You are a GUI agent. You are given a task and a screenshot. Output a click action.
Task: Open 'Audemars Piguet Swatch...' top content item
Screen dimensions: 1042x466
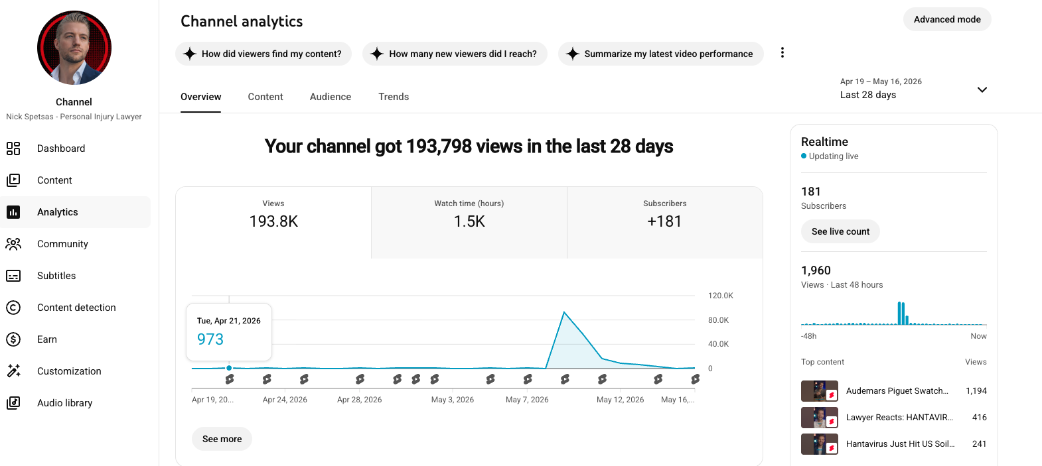pos(894,391)
